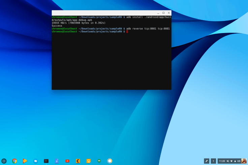
Task: Launch YouTube from the shelf
Action: click(67, 161)
